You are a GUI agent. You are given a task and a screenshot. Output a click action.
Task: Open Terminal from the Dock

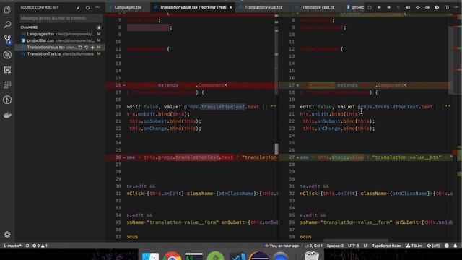click(x=193, y=256)
